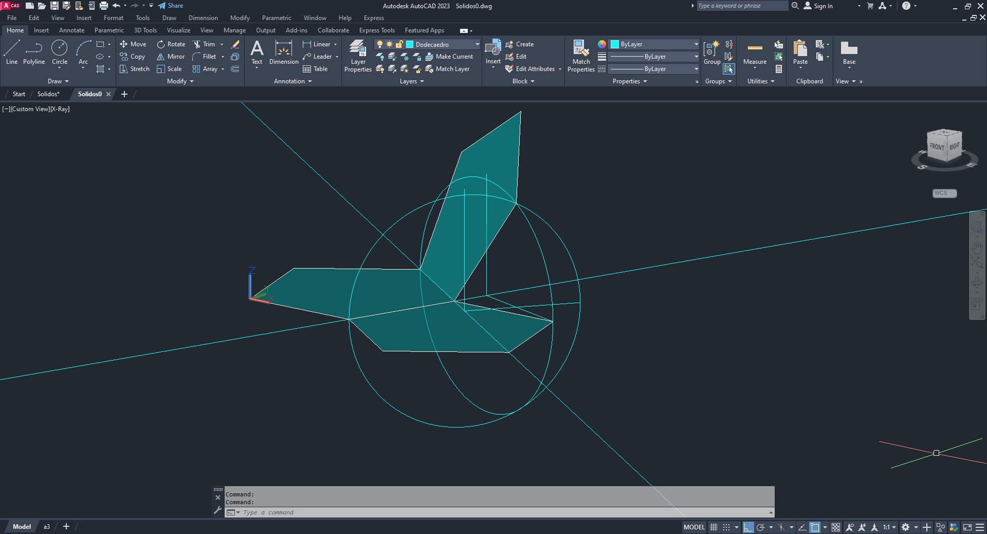The image size is (987, 534).
Task: Click the Stretch tool
Action: point(135,69)
